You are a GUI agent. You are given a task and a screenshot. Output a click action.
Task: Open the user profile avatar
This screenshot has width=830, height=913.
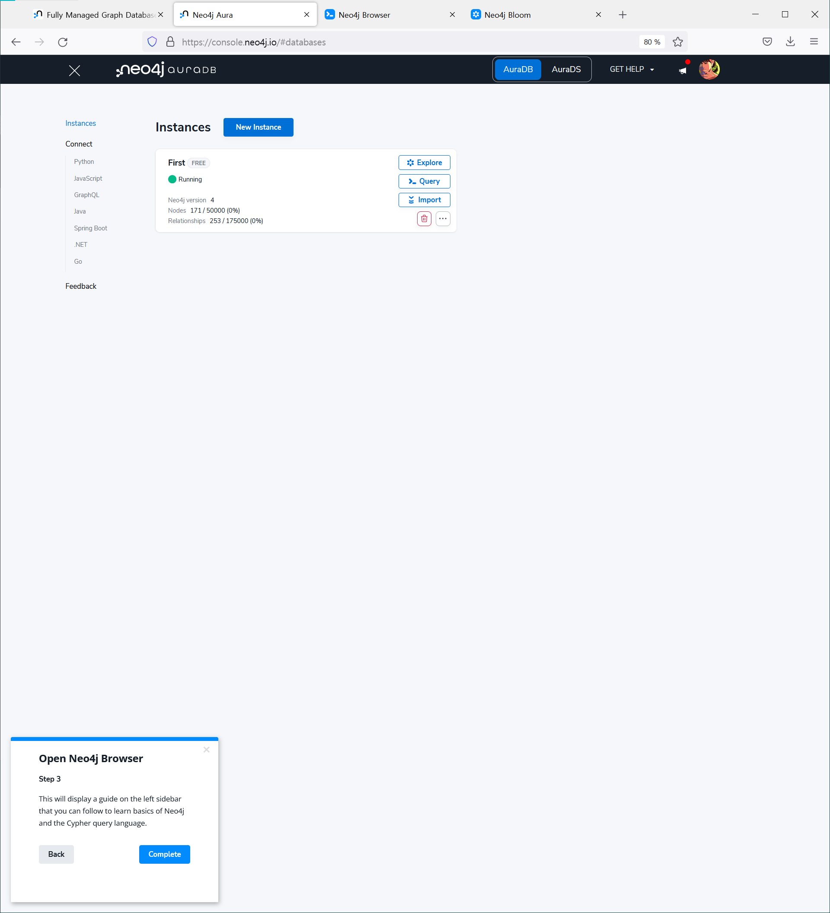click(x=709, y=69)
